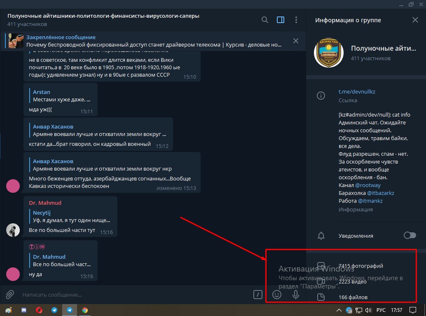Open search in chat header
The width and height of the screenshot is (426, 316).
point(264,20)
